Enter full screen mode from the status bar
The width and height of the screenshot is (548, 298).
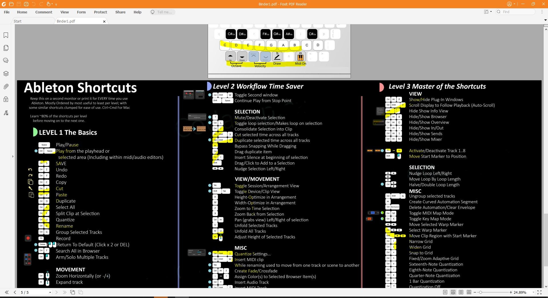(x=539, y=292)
